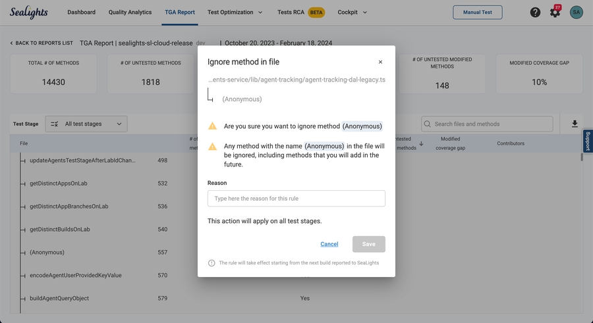Open the SA user avatar menu
This screenshot has width=593, height=323.
[576, 12]
